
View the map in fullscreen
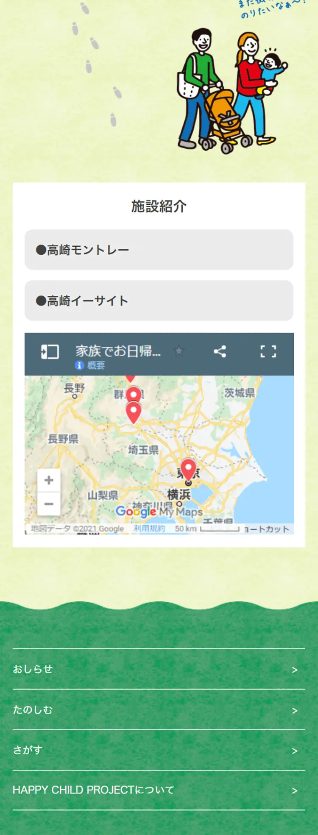tap(268, 351)
